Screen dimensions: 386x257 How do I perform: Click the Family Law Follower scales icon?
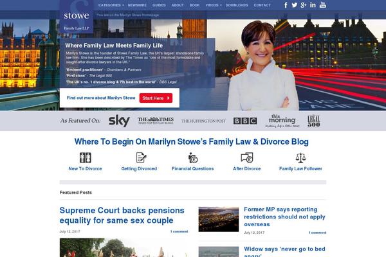point(300,158)
